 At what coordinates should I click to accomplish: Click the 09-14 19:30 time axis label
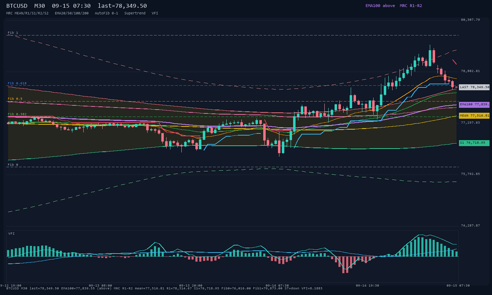click(368, 286)
